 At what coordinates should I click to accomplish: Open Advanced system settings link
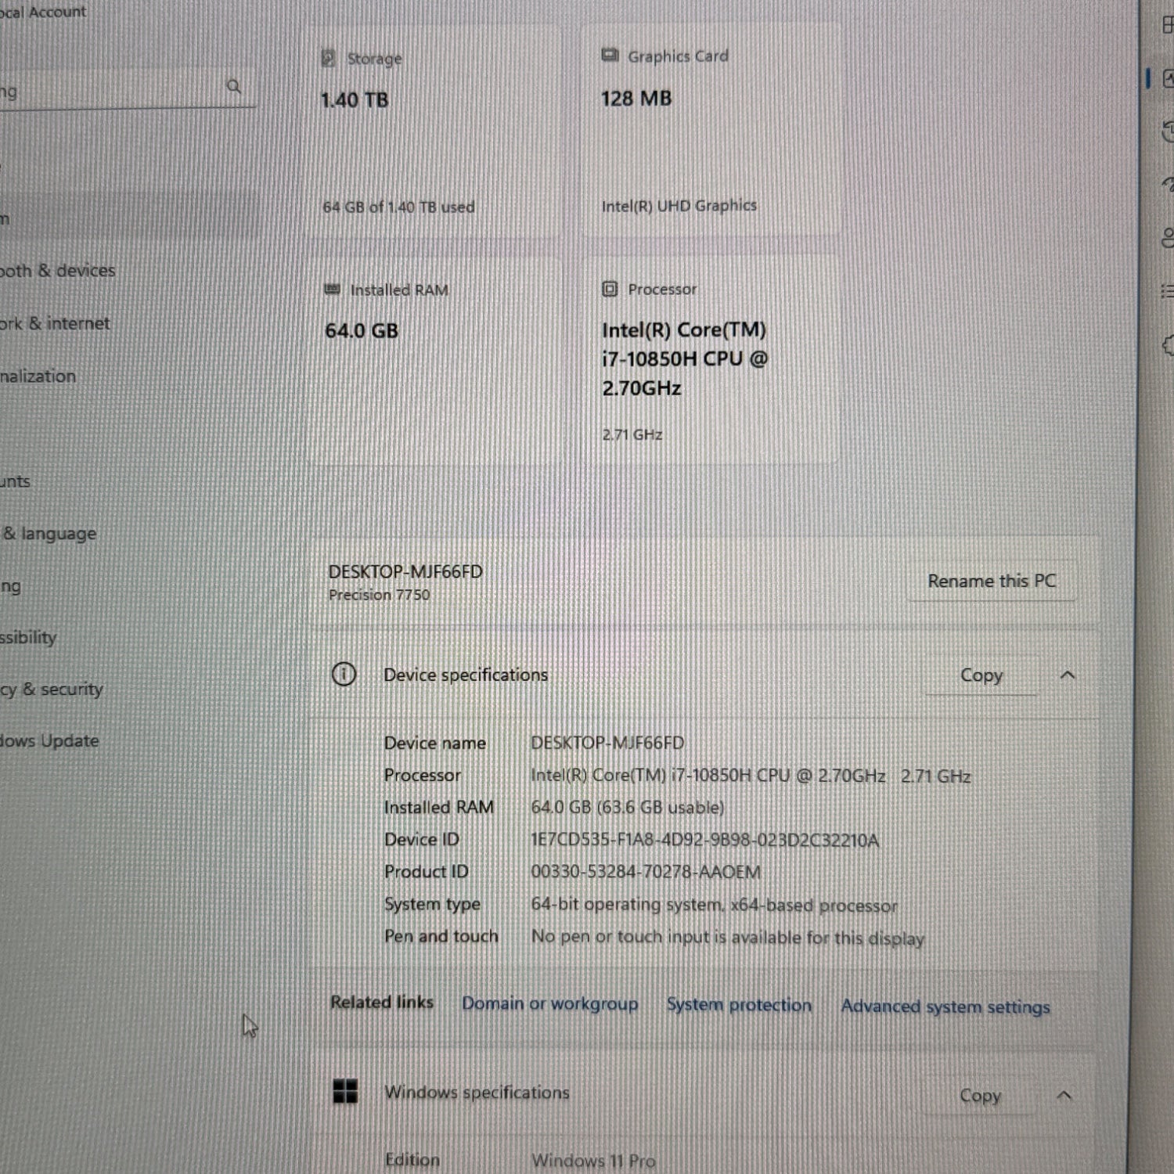coord(945,1007)
